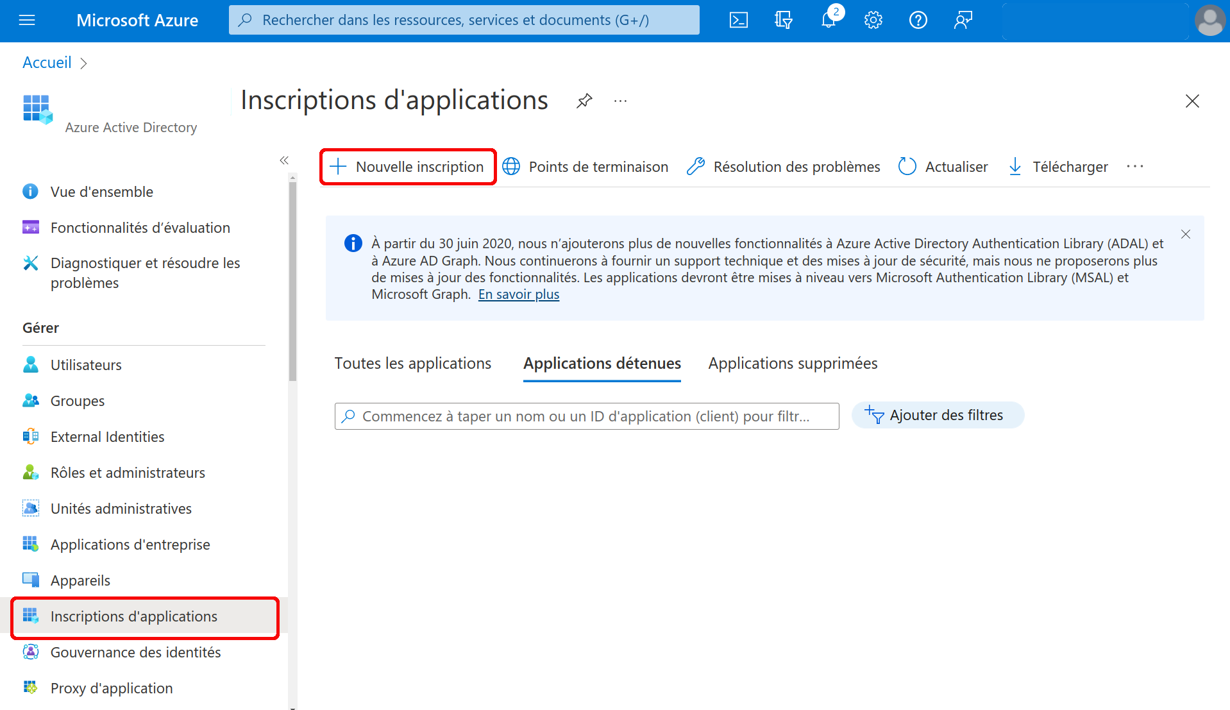The height and width of the screenshot is (710, 1230).
Task: Open the directories and subscriptions filter icon
Action: [x=784, y=21]
